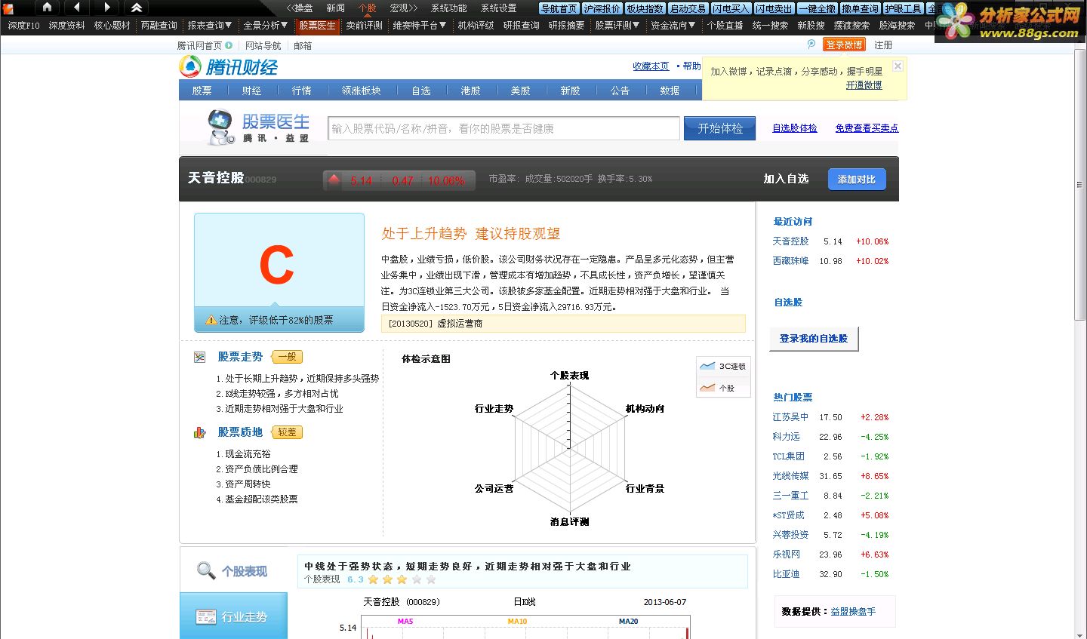Click the 沪深报价 toolbar button

pos(602,8)
